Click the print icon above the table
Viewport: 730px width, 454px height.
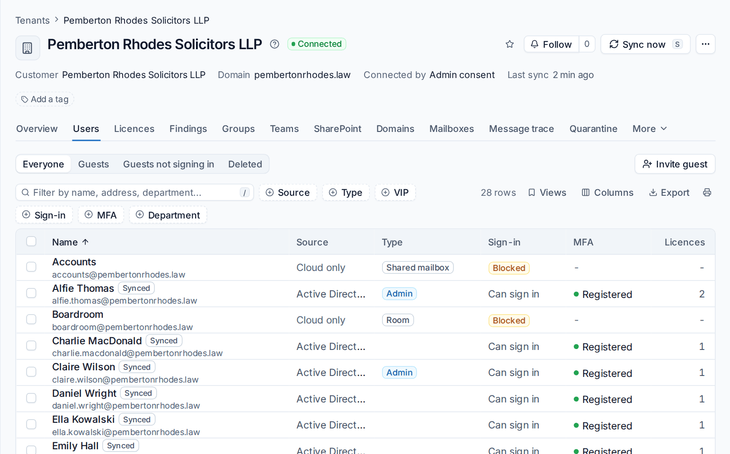coord(707,192)
